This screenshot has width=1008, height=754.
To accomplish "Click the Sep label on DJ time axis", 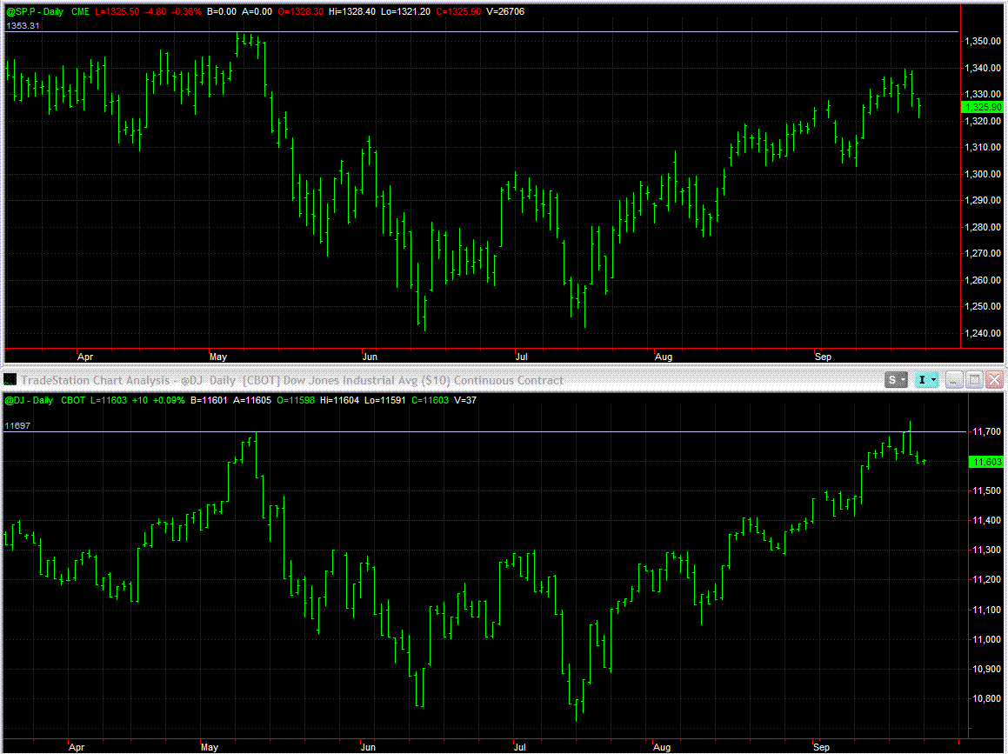I will 821,747.
